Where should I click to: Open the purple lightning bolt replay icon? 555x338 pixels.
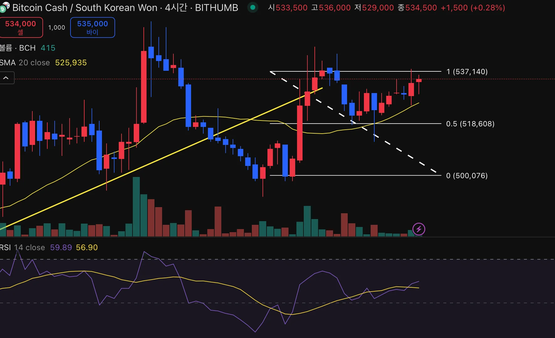(419, 229)
